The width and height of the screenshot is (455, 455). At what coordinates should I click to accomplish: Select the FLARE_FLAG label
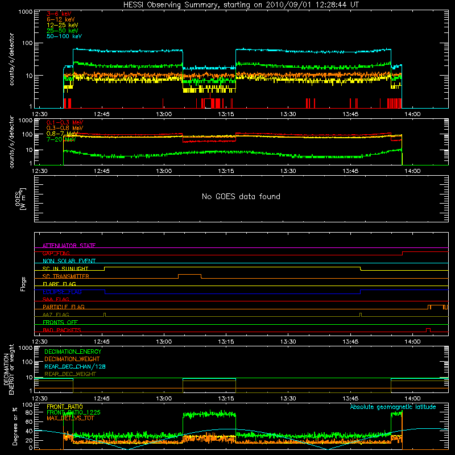click(x=59, y=284)
